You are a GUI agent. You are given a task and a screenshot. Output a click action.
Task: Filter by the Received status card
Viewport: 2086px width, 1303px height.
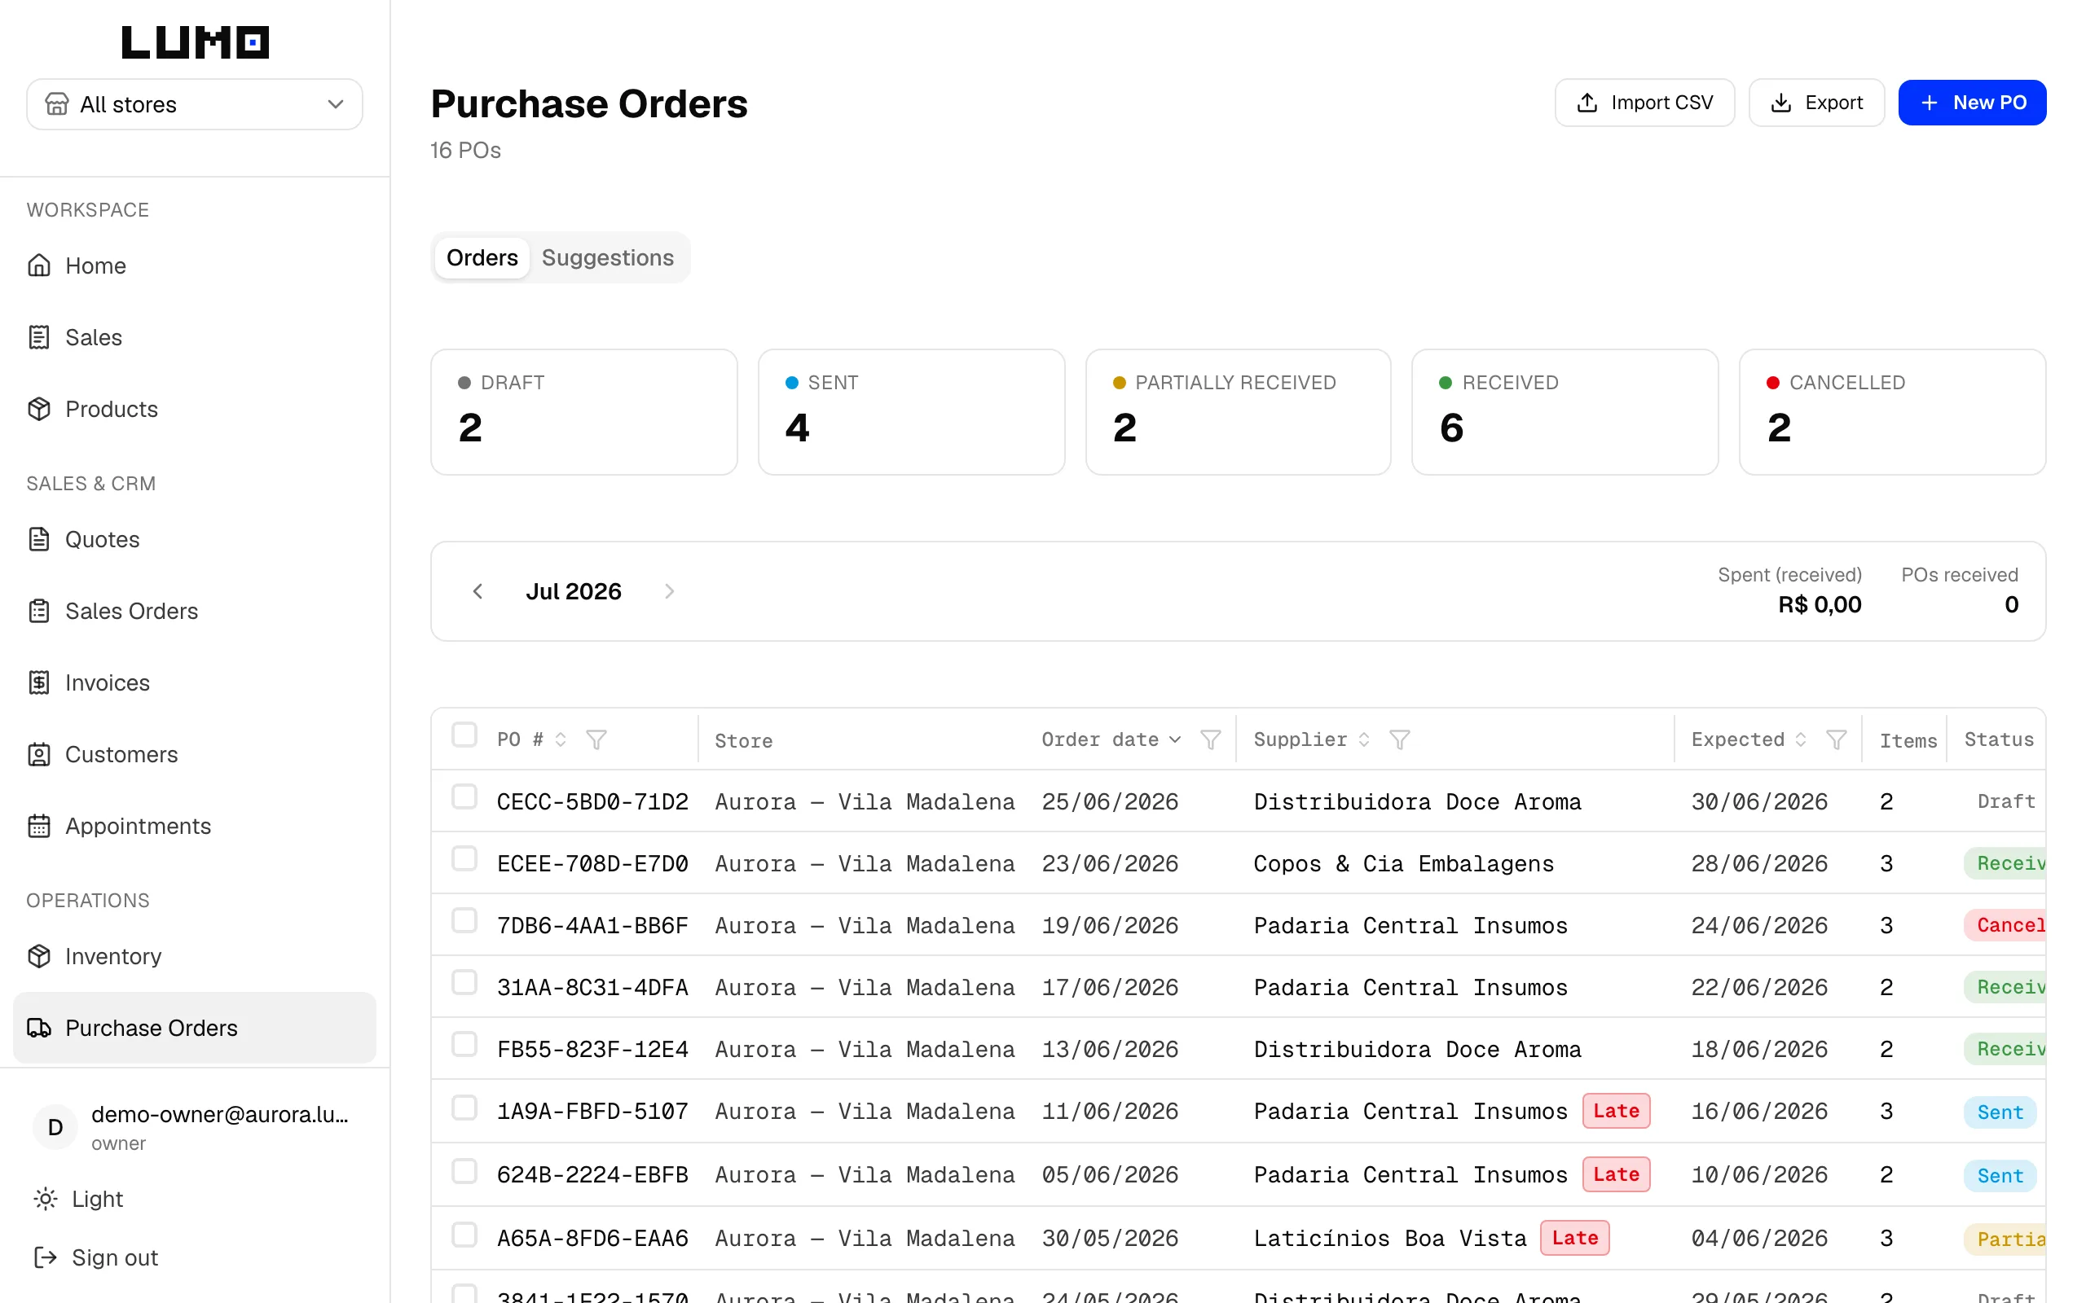[x=1564, y=412]
